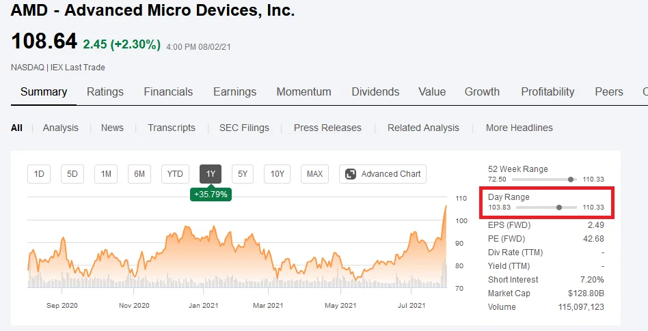Screen dimensions: 648x331
Task: Click the 52 Week Range slider marker
Action: pos(571,179)
